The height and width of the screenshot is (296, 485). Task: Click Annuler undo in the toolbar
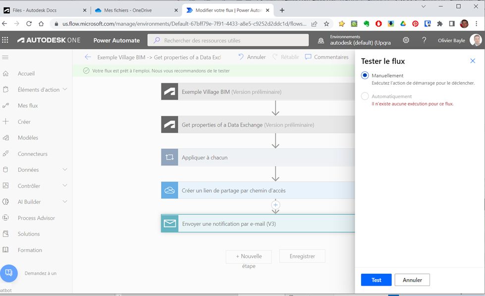point(252,57)
